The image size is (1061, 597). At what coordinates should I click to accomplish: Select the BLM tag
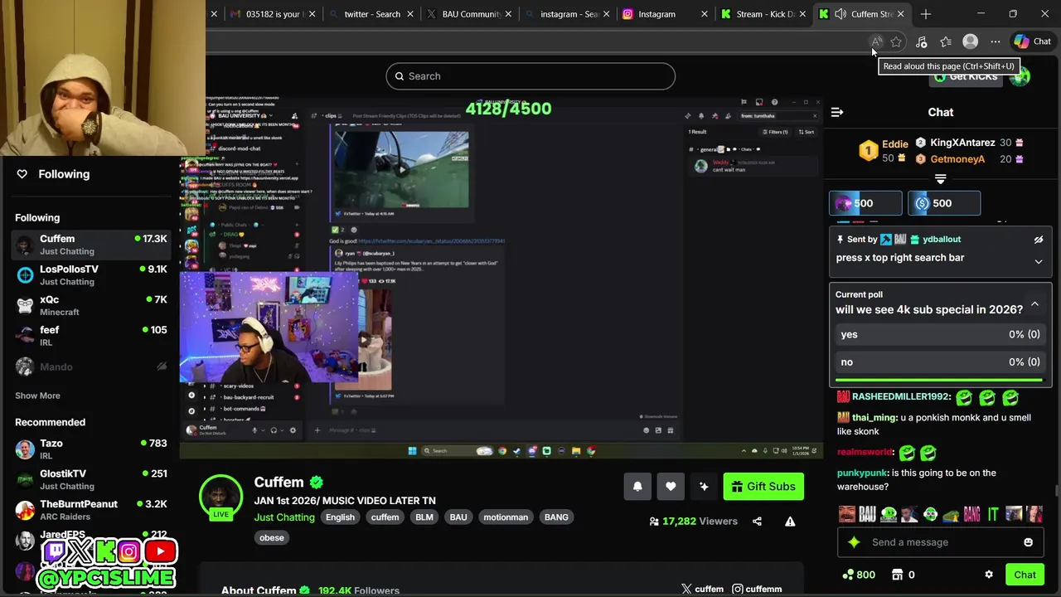[424, 517]
